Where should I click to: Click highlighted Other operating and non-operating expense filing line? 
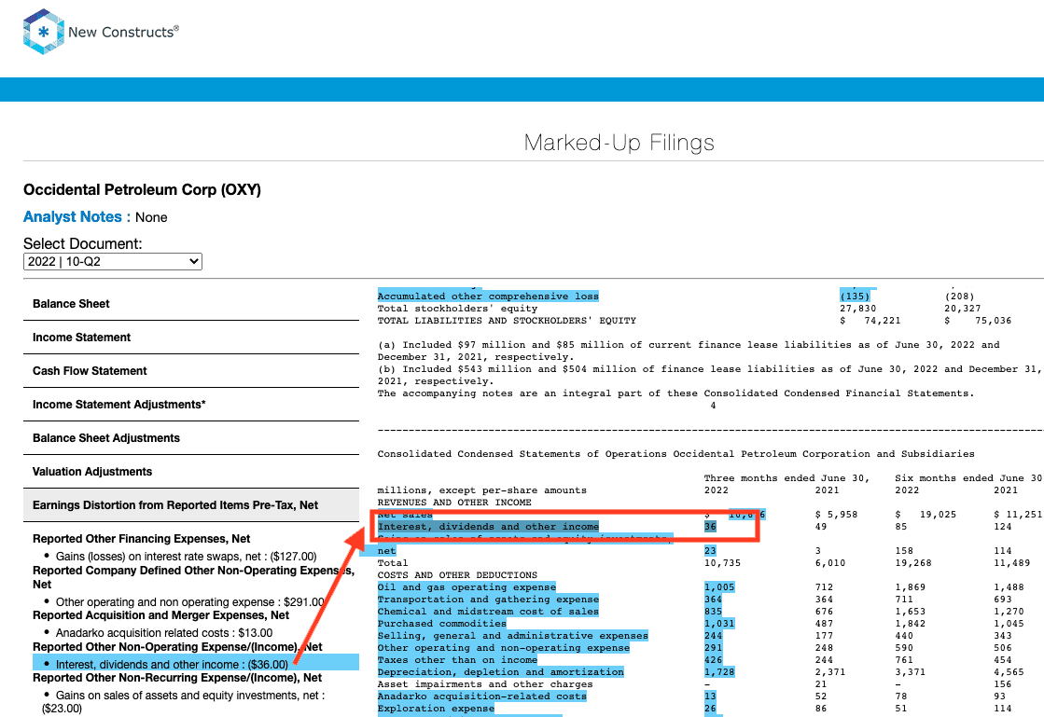[504, 648]
